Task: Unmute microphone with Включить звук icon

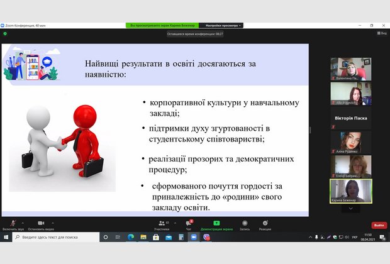Action: 13,223
